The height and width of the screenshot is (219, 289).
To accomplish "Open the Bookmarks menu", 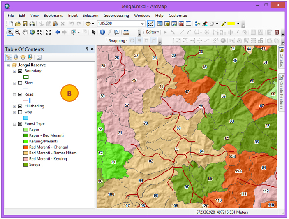I will 53,16.
